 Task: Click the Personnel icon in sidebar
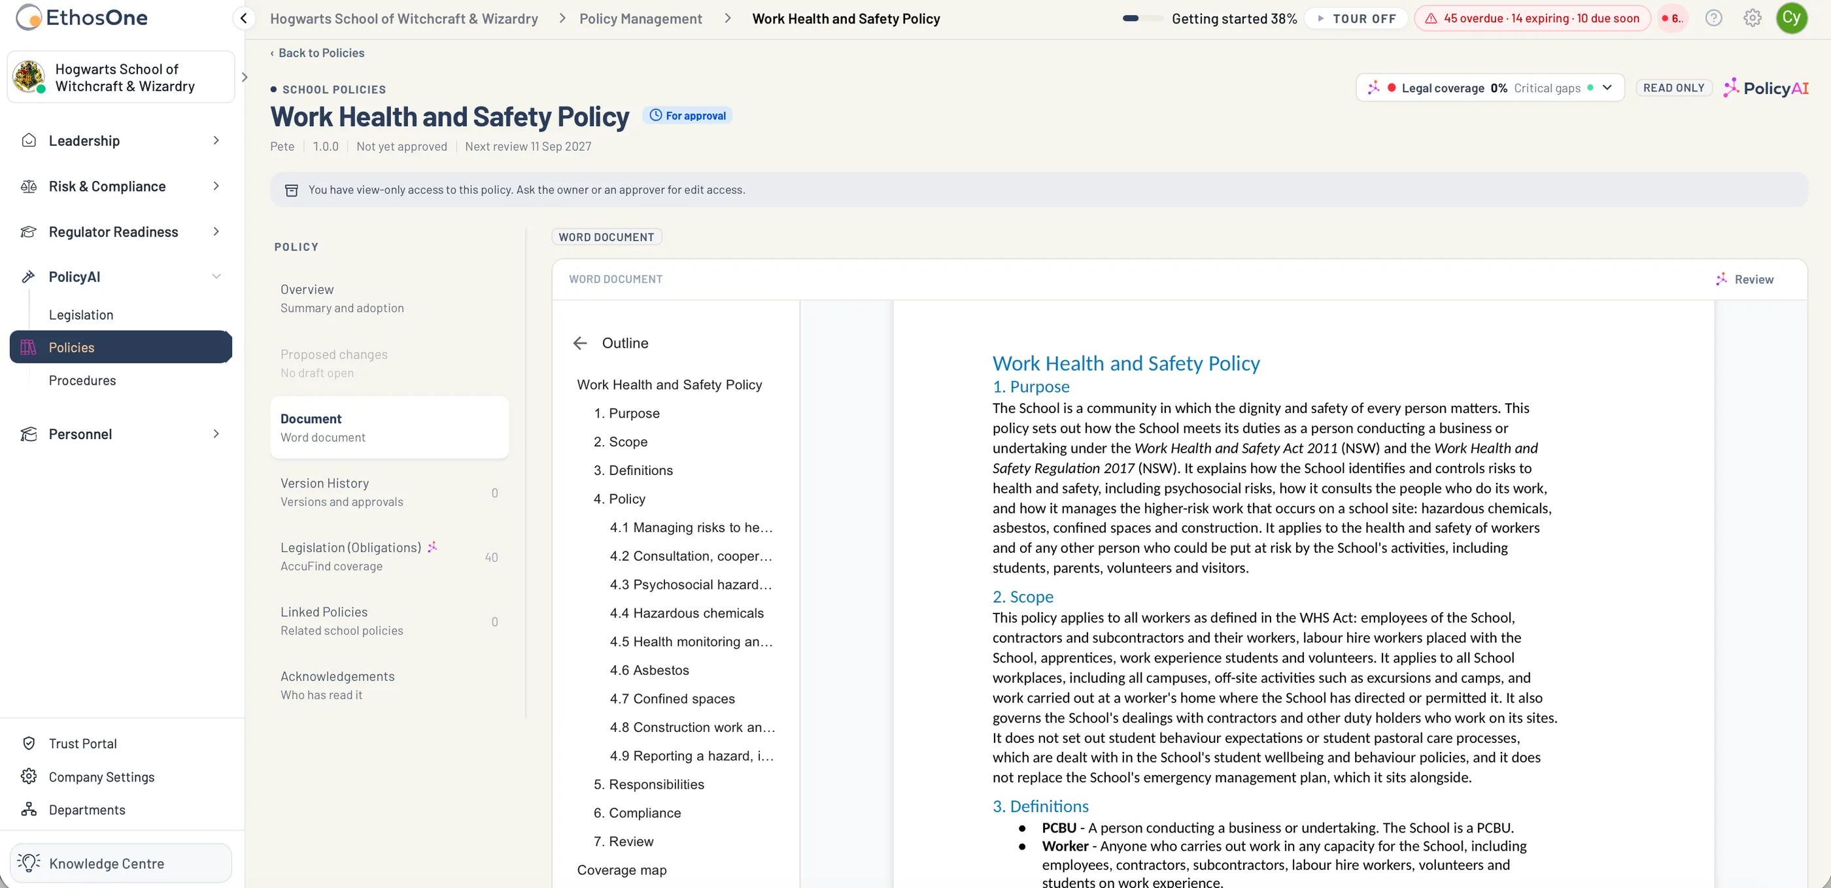click(28, 434)
